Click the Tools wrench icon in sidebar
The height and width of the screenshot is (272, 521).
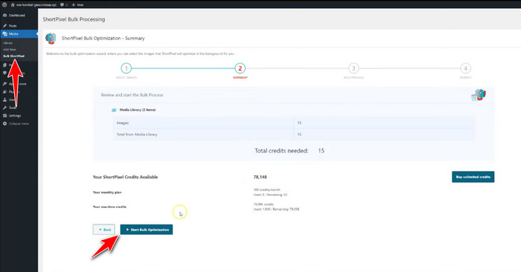4,108
